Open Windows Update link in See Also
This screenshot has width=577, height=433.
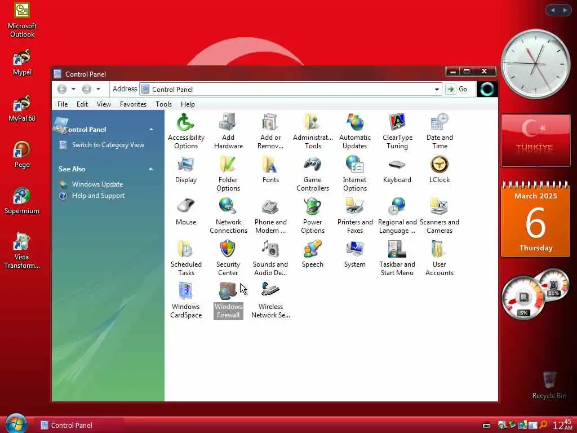pos(97,184)
